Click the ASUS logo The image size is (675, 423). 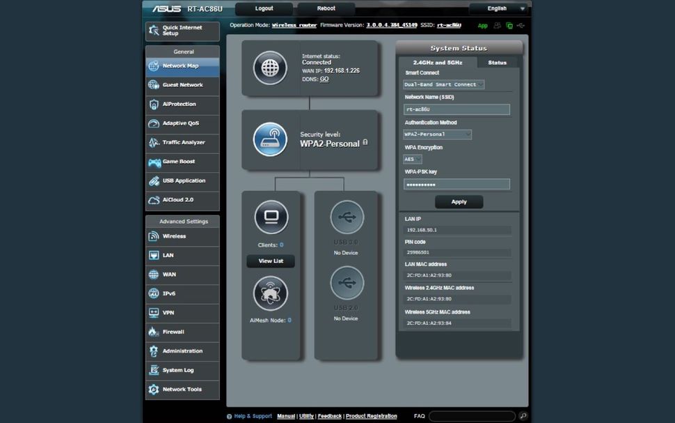pos(166,8)
